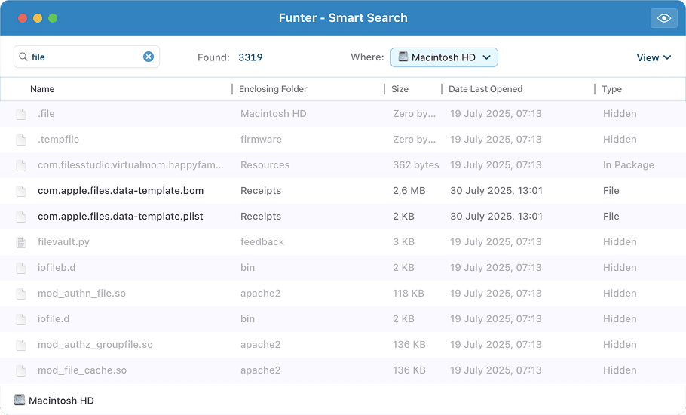
Task: Click the found count '3319'
Action: [250, 57]
